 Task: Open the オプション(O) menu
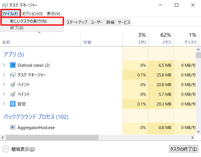click(x=32, y=14)
